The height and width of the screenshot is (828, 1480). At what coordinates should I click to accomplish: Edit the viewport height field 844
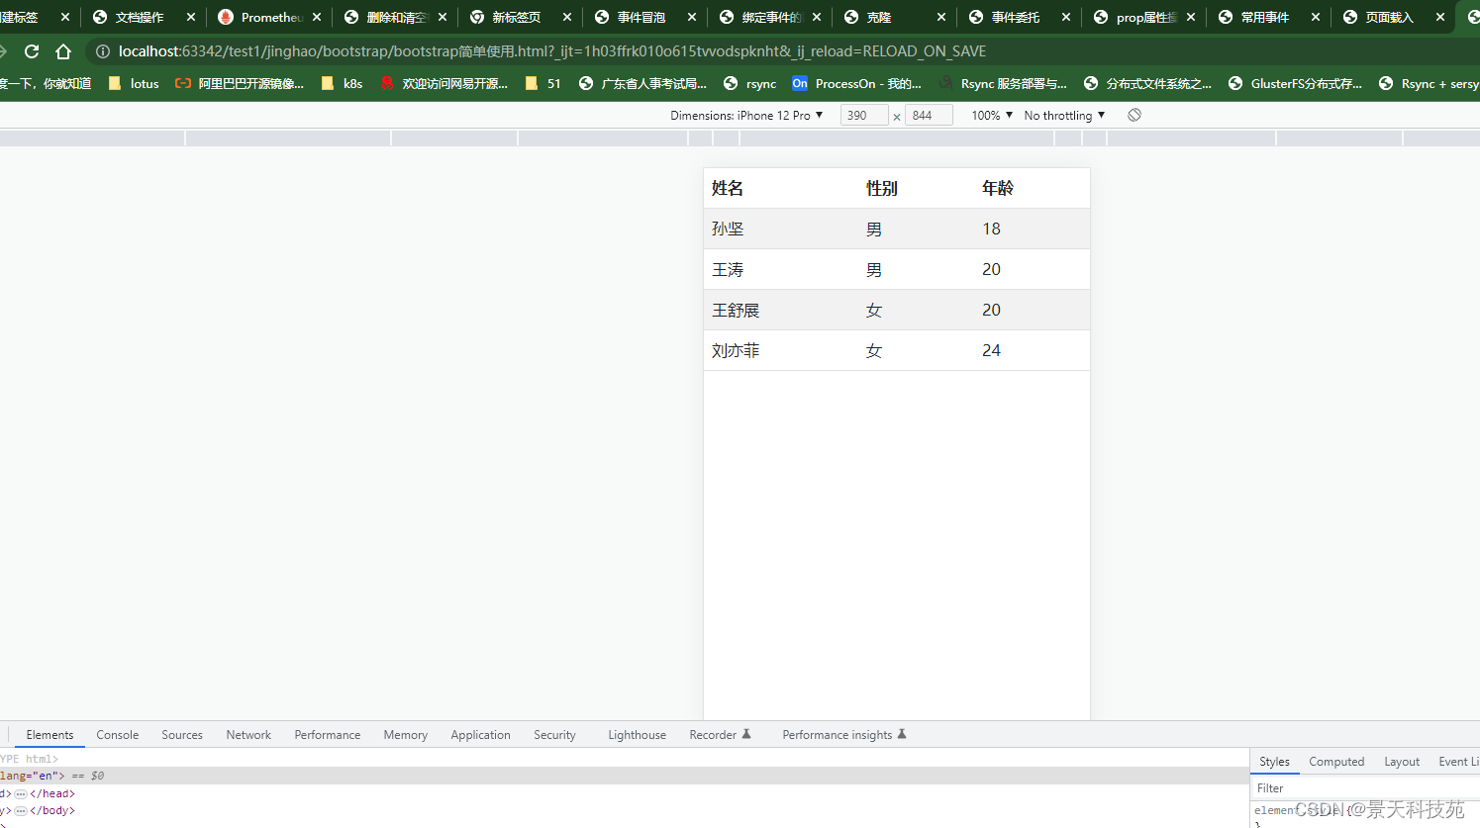(x=929, y=116)
